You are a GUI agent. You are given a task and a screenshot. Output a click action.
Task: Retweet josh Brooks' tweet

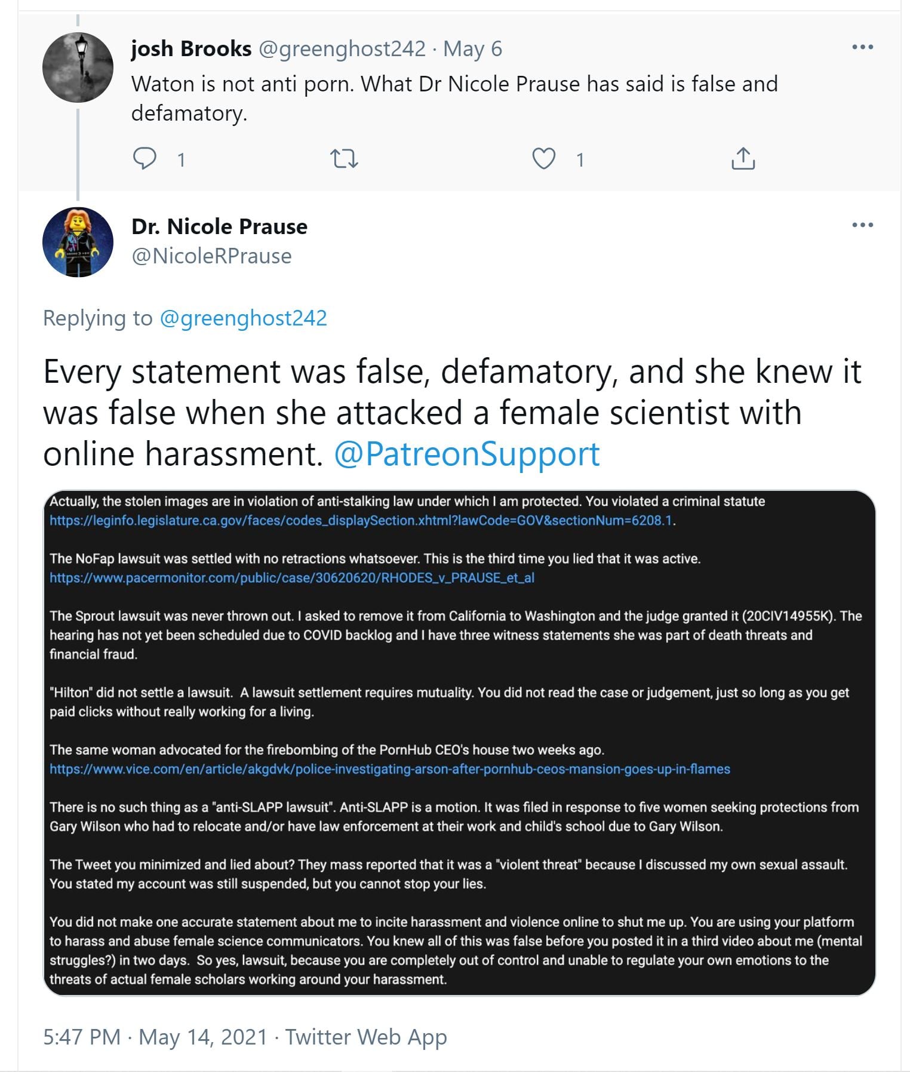(x=344, y=159)
